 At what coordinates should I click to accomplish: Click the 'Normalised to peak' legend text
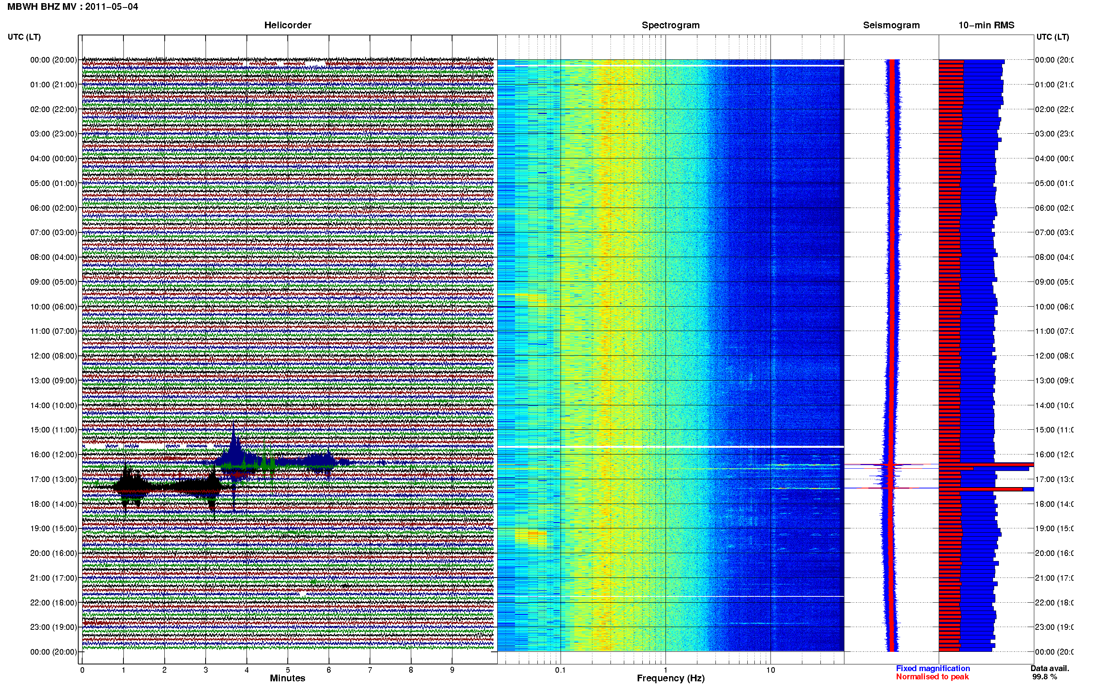click(932, 677)
